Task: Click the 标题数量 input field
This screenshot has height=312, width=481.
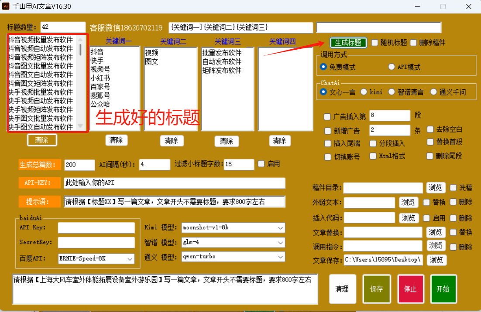Action: tap(63, 27)
